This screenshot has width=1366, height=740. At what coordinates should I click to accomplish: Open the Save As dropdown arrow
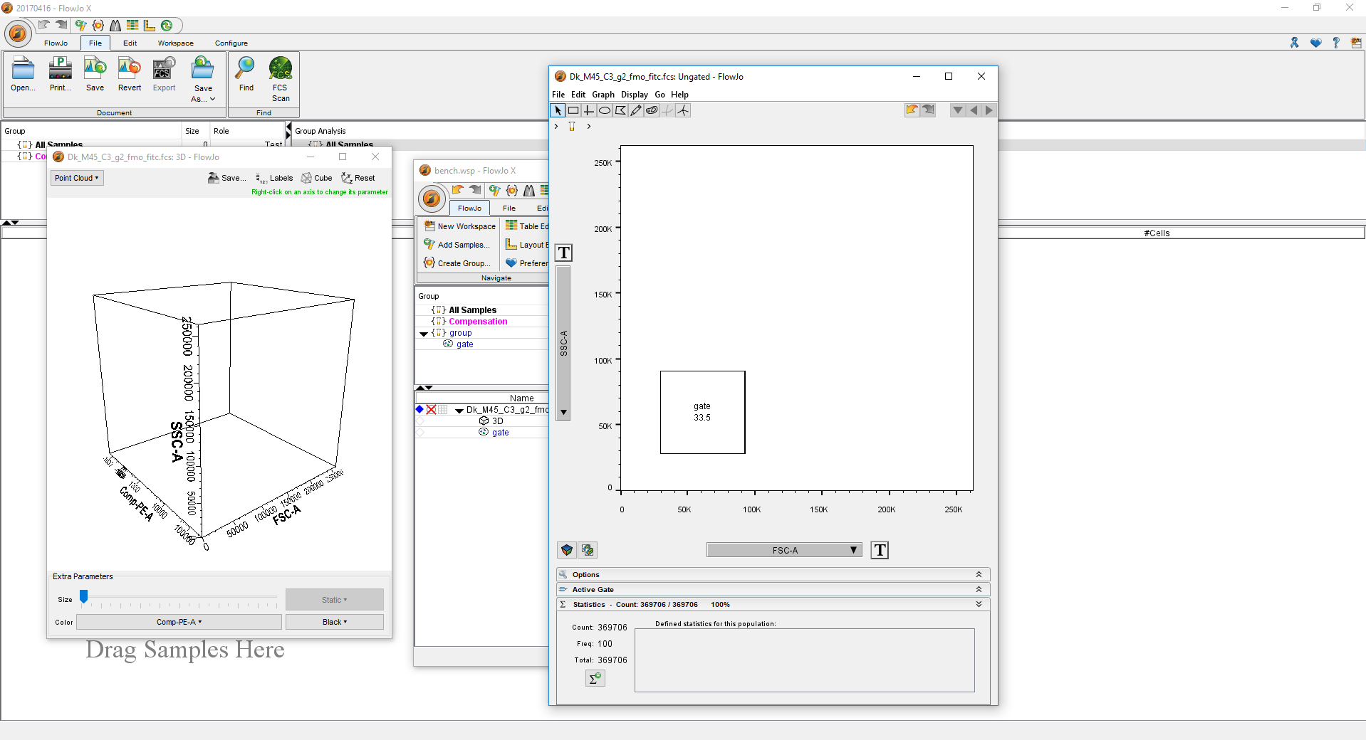(212, 100)
